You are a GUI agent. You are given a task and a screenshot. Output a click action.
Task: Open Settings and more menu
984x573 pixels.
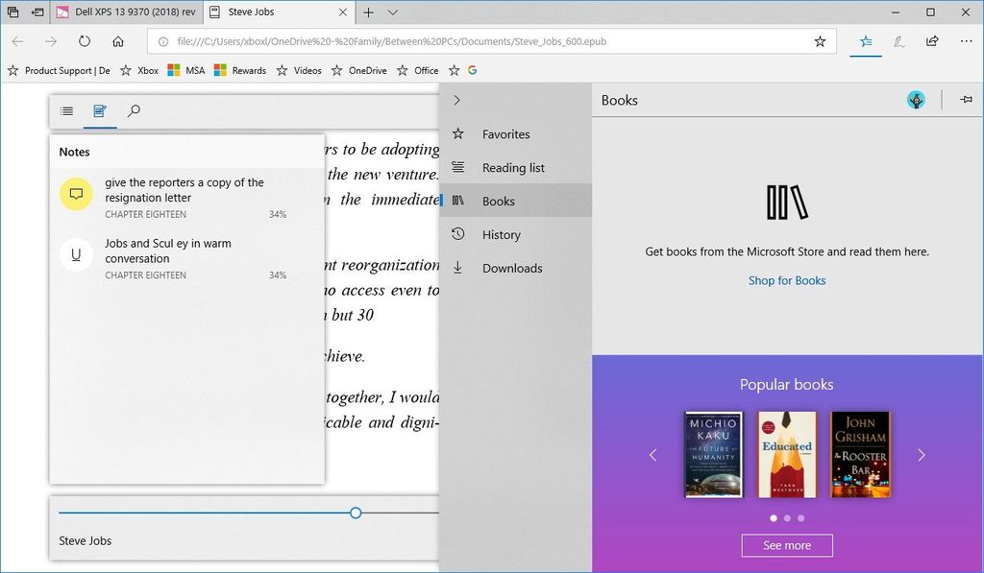click(x=966, y=41)
